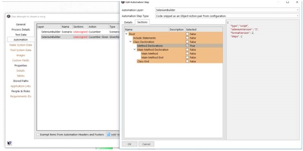
Task: Open Custom Fields in sidebar
Action: (21, 60)
